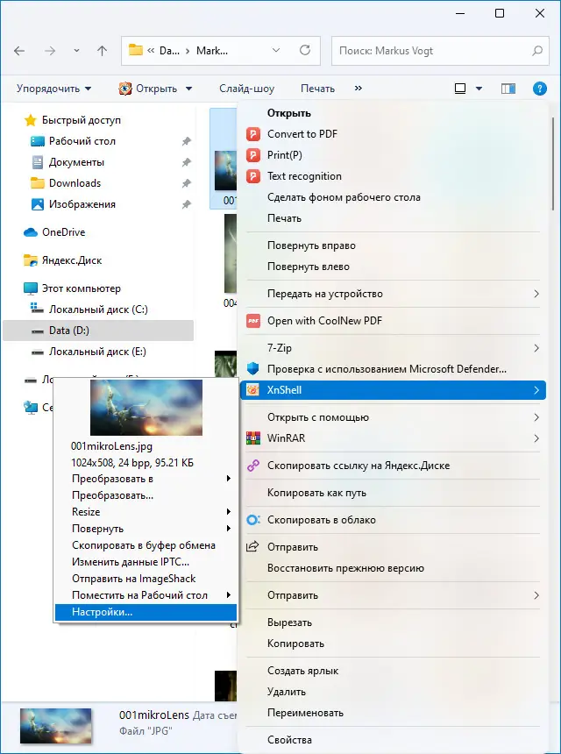This screenshot has width=561, height=754.
Task: Expand the 7-Zip submenu
Action: coord(394,348)
